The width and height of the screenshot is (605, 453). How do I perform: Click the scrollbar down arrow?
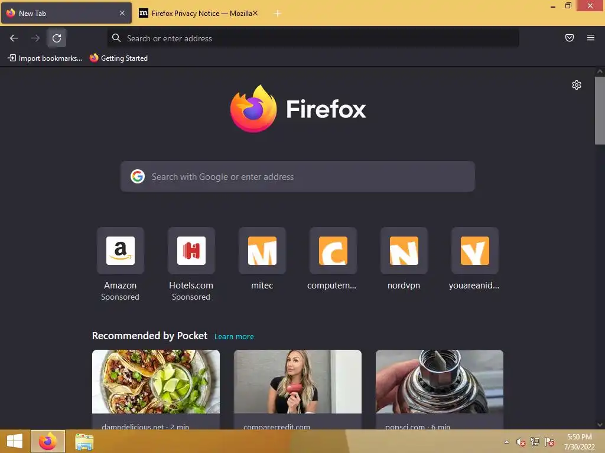(x=600, y=425)
